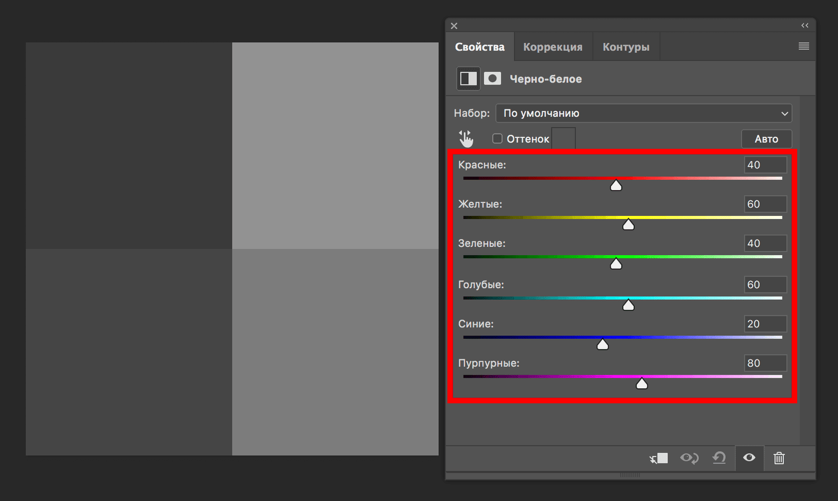Clip adjustment to layer below icon
The width and height of the screenshot is (838, 501).
coord(659,459)
